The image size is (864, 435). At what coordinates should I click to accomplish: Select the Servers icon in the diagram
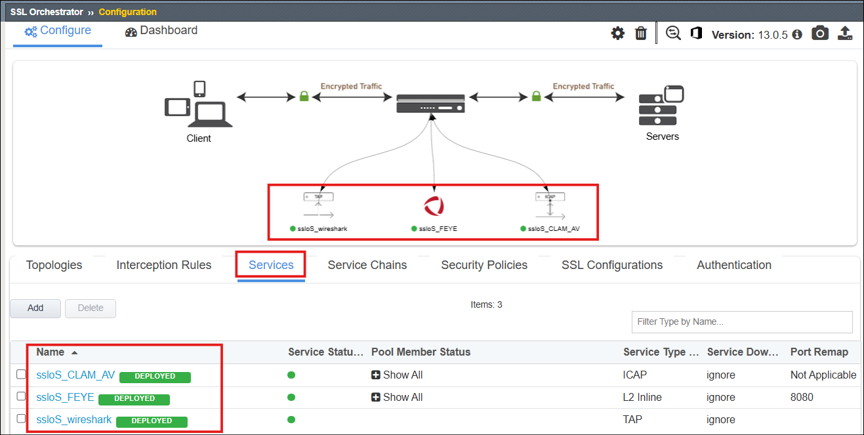pyautogui.click(x=661, y=105)
